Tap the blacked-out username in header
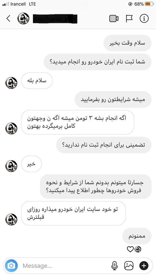 click(x=55, y=19)
